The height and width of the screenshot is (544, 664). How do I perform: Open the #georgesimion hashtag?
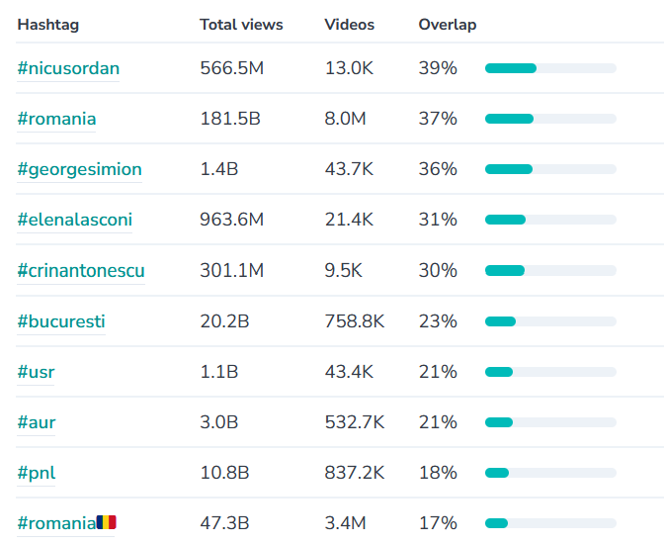coord(79,169)
